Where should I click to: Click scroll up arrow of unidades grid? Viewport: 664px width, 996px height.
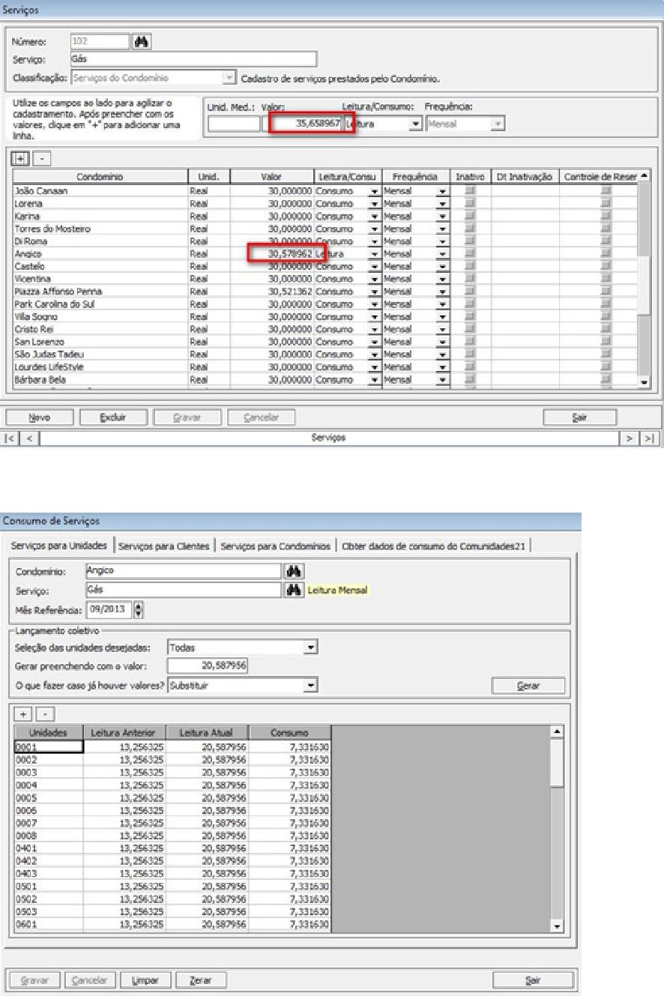pyautogui.click(x=556, y=730)
